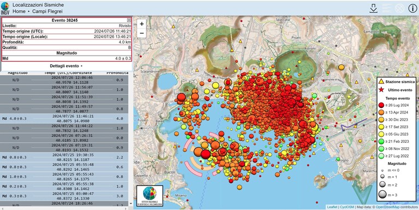
Task: Click the m <= 0 magnitude legend circle
Action: pyautogui.click(x=382, y=170)
